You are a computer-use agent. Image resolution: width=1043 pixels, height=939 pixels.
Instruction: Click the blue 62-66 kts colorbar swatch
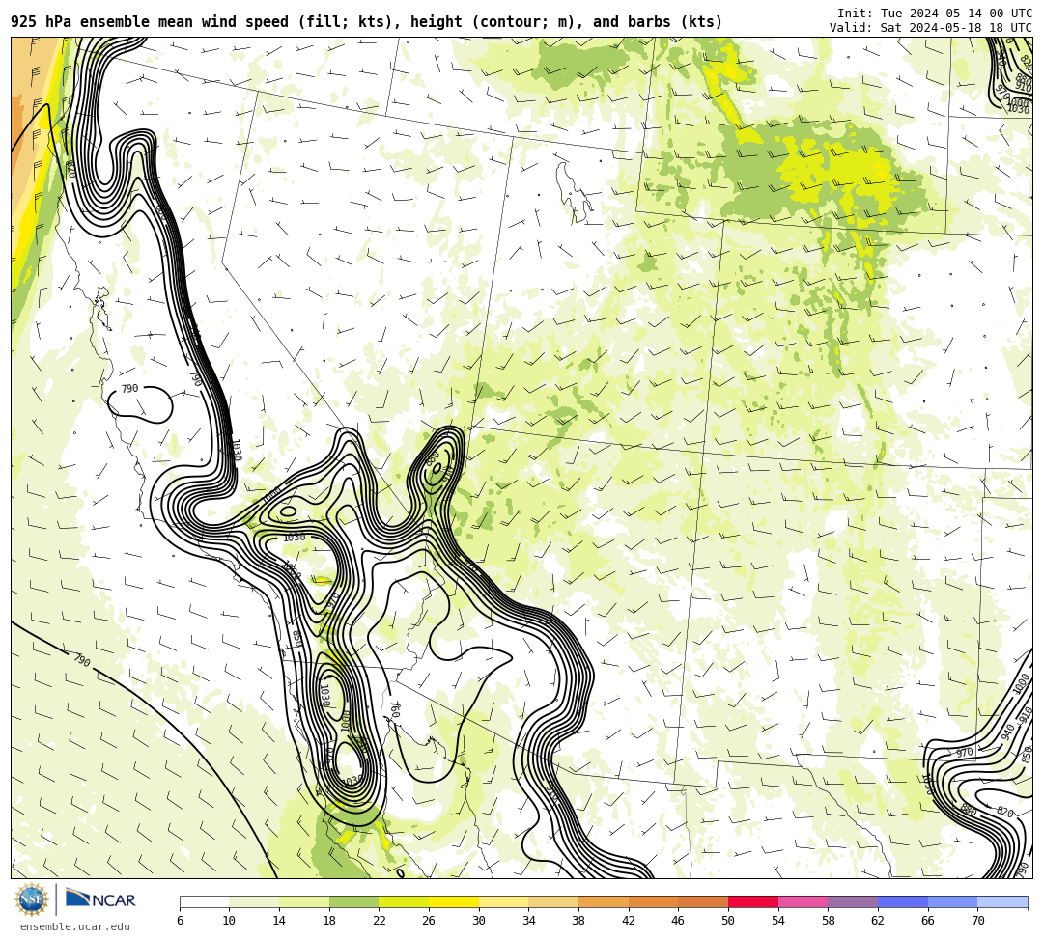coord(903,901)
